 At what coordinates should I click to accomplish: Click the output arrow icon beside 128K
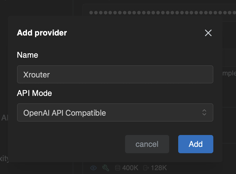146,168
